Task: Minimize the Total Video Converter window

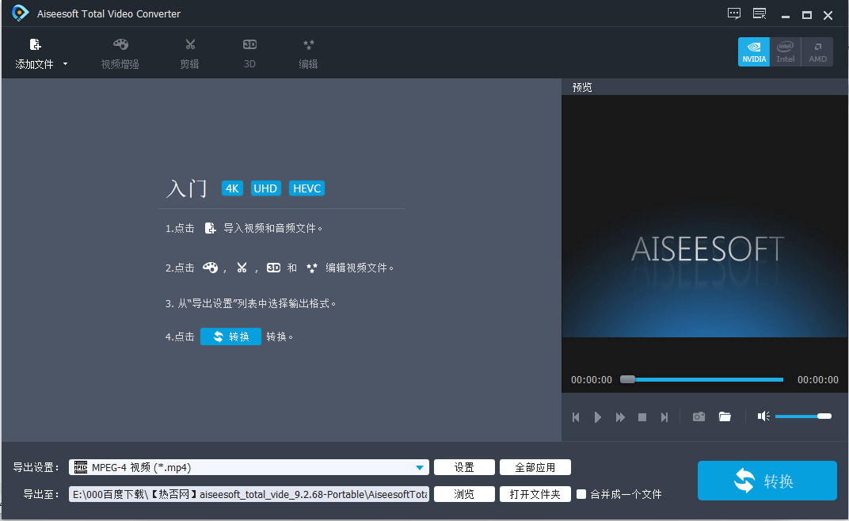Action: pyautogui.click(x=785, y=15)
